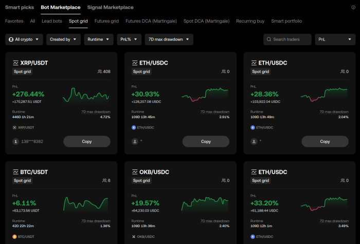Open Futures DCA (Martingale) category
The width and height of the screenshot is (360, 244).
(x=151, y=21)
